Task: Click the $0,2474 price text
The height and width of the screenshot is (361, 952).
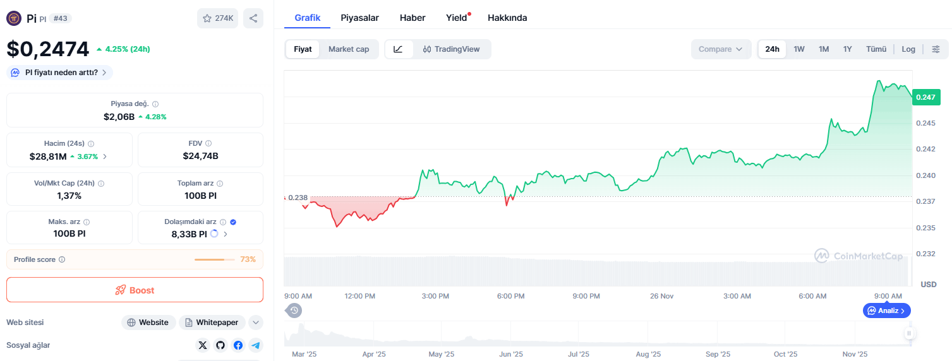Action: (48, 49)
